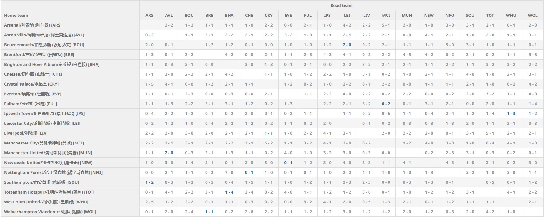Click the Arsenal [ARS] row label
The image size is (544, 217).
(33, 25)
